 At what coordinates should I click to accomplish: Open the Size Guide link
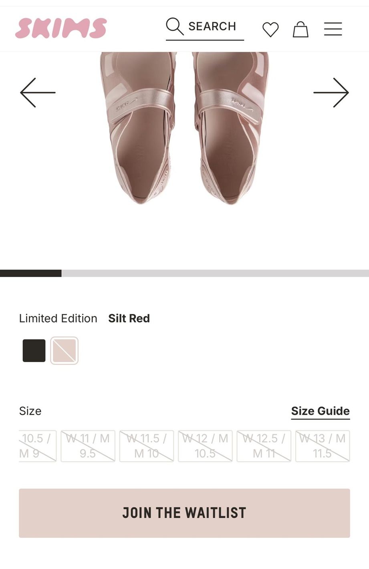click(x=321, y=411)
